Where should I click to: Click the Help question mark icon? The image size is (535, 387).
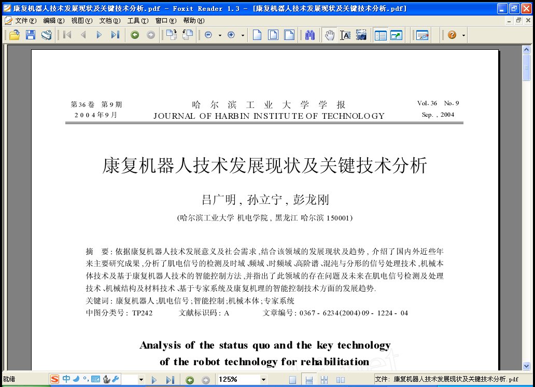(x=452, y=35)
